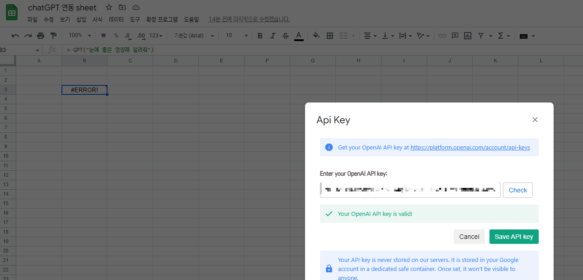Increase decimal places
583x280 pixels.
(x=141, y=36)
